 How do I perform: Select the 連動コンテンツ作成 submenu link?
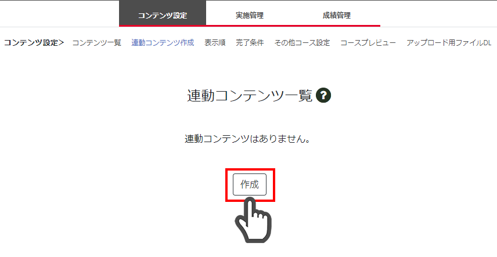163,43
